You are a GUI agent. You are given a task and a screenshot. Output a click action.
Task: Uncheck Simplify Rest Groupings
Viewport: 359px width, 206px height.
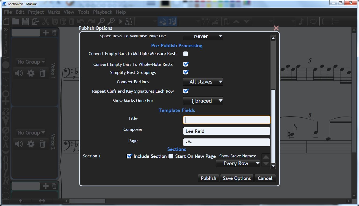[x=186, y=72]
